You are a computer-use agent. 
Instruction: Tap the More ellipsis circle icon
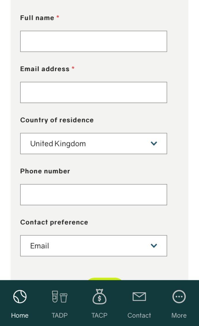(x=179, y=297)
